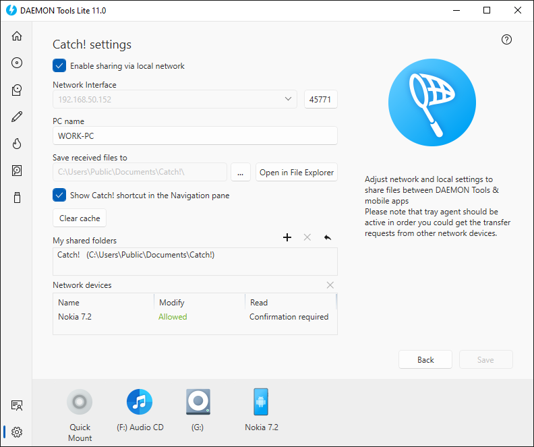The width and height of the screenshot is (534, 447).
Task: Browse for folder with the ... button
Action: point(241,172)
